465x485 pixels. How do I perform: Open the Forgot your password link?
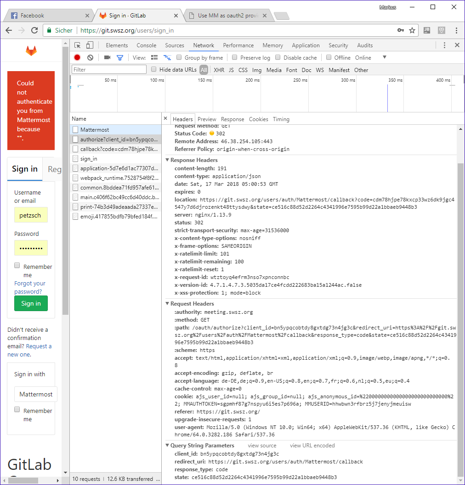point(30,287)
